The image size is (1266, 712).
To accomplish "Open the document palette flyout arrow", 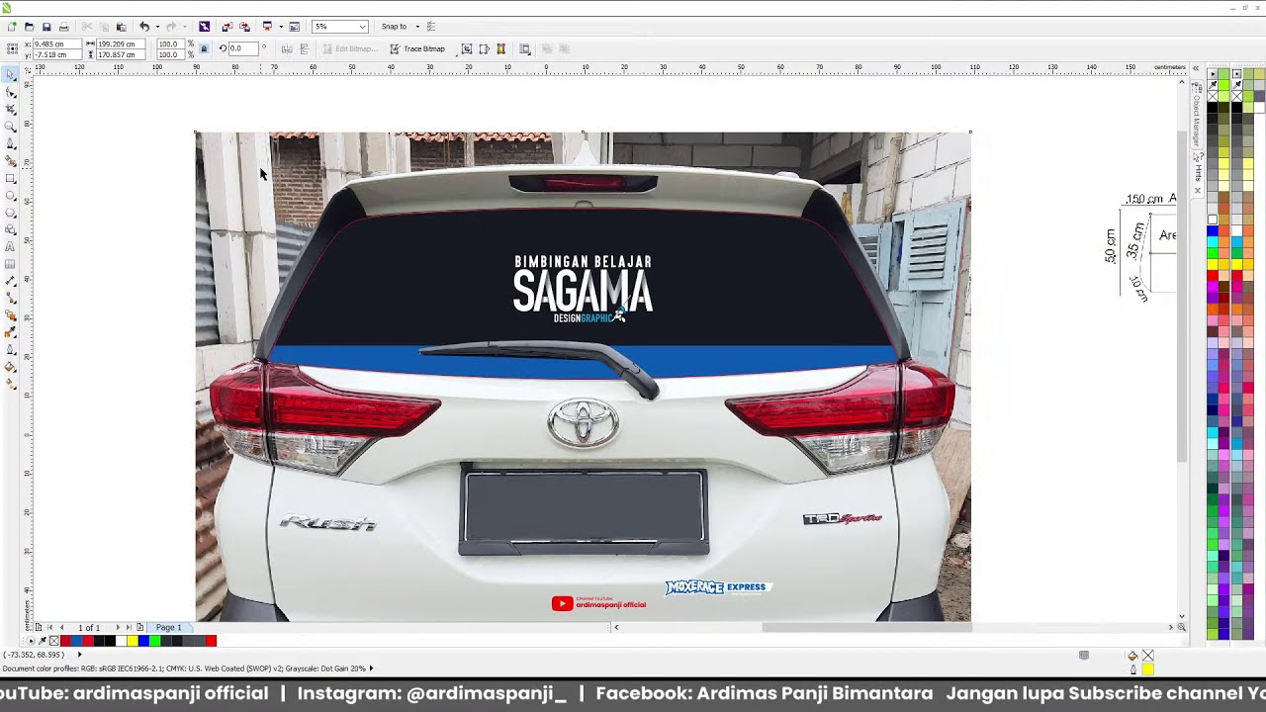I will click(31, 641).
